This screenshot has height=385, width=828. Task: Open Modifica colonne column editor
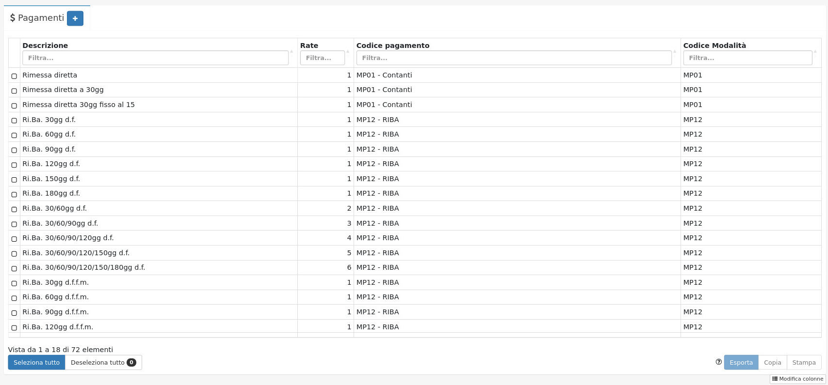click(797, 379)
